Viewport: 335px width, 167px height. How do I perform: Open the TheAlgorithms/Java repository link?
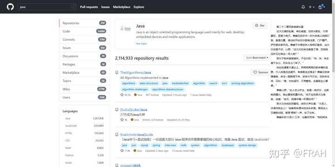135,72
